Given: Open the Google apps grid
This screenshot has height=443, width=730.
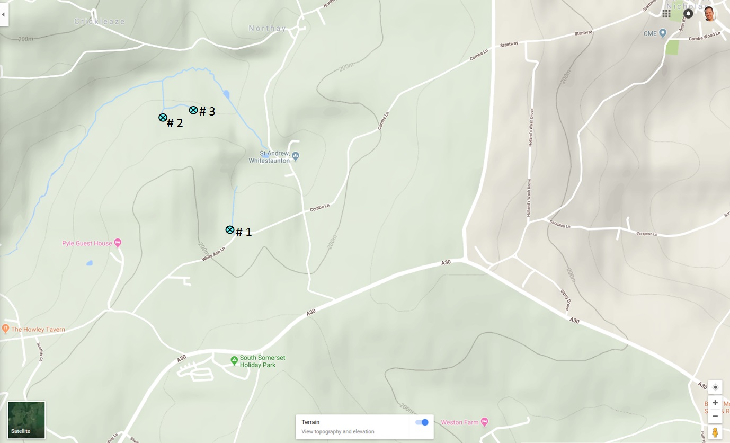Looking at the screenshot, I should click(666, 14).
